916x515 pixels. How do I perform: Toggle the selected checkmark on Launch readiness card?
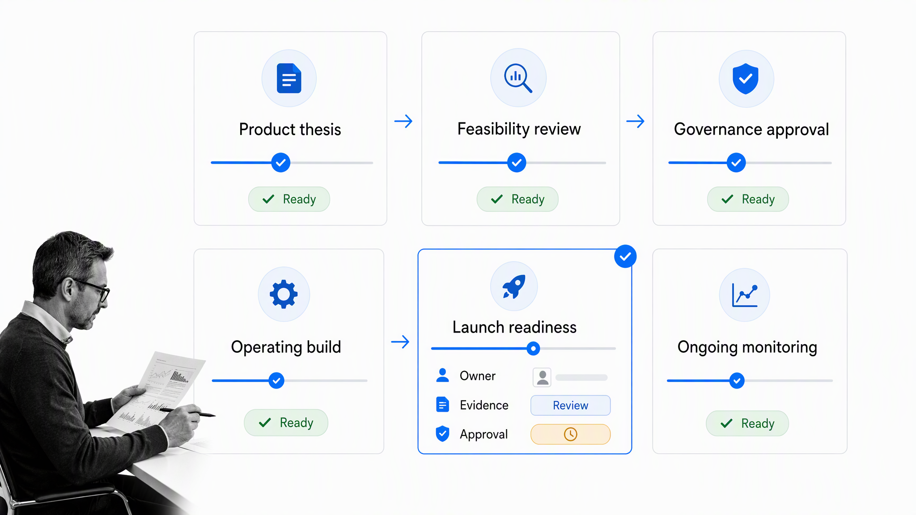[625, 256]
